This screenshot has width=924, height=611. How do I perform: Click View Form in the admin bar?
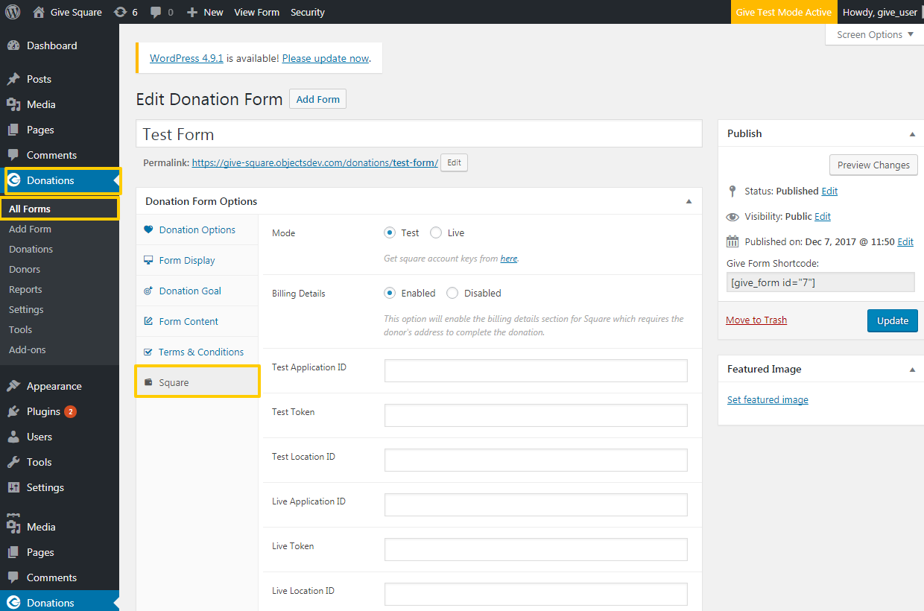point(256,12)
